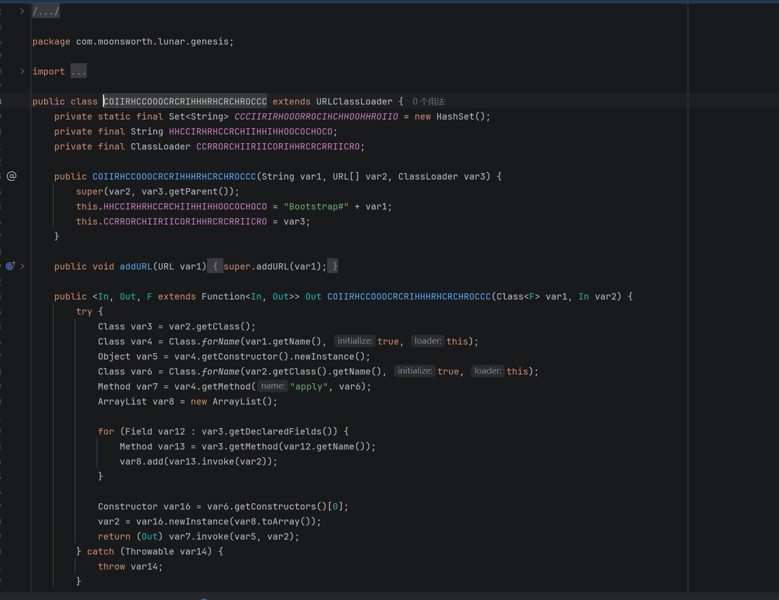
Task: Click the folded /.../ comment placeholder
Action: pyautogui.click(x=46, y=11)
